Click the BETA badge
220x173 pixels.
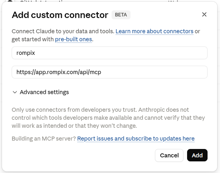coord(121,15)
